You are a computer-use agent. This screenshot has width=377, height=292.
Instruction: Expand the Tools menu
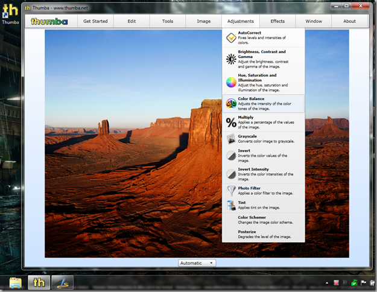click(168, 21)
